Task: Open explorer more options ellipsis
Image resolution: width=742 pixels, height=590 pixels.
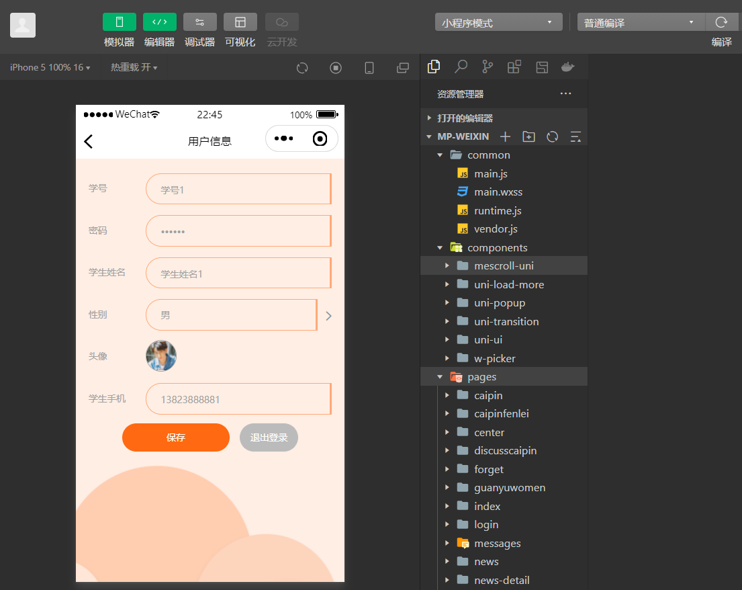Action: [565, 94]
